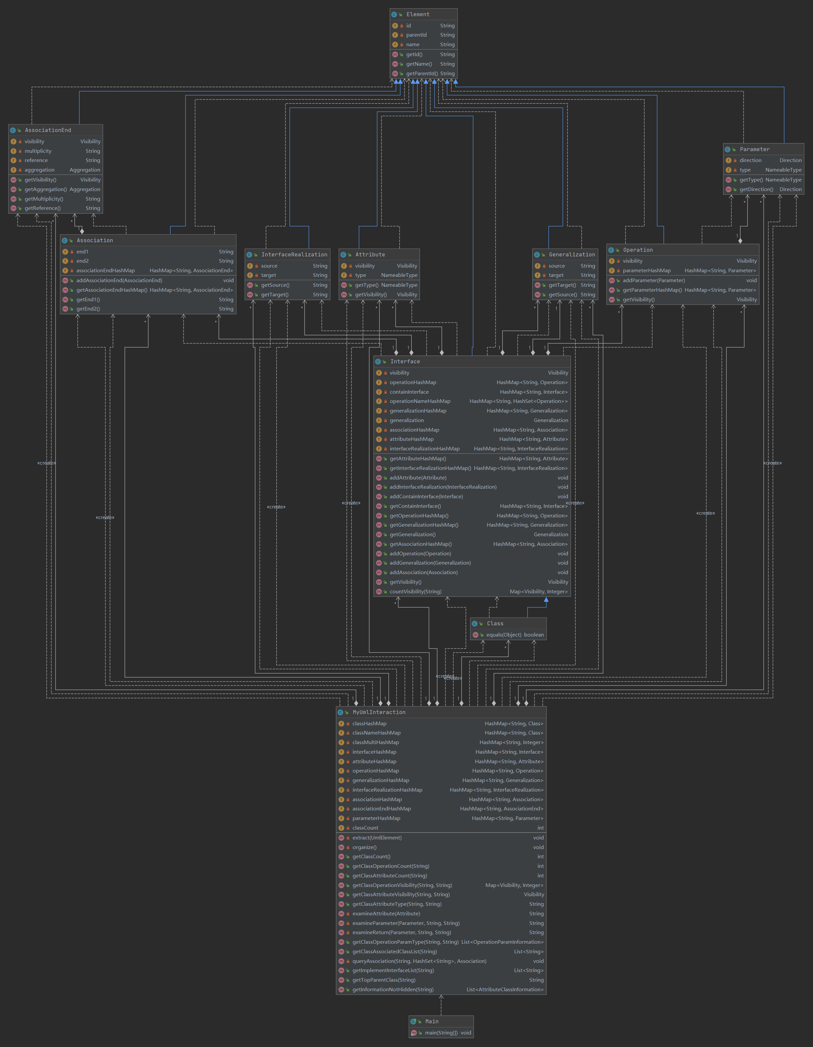Click the main(String[]) method row

click(x=441, y=1032)
